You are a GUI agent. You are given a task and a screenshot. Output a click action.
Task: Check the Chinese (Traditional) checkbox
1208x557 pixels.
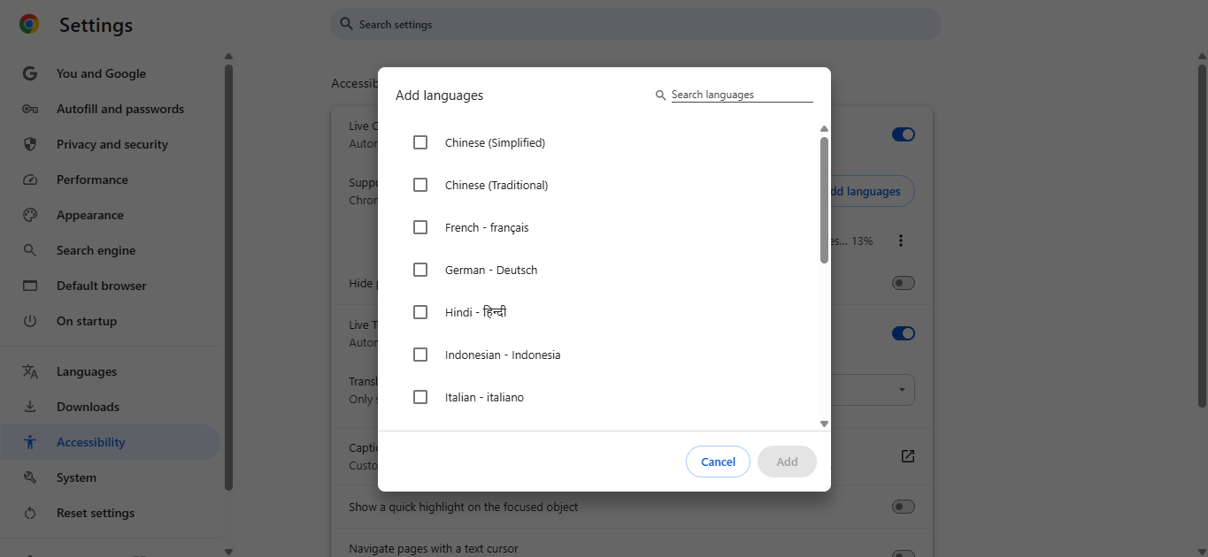coord(420,185)
